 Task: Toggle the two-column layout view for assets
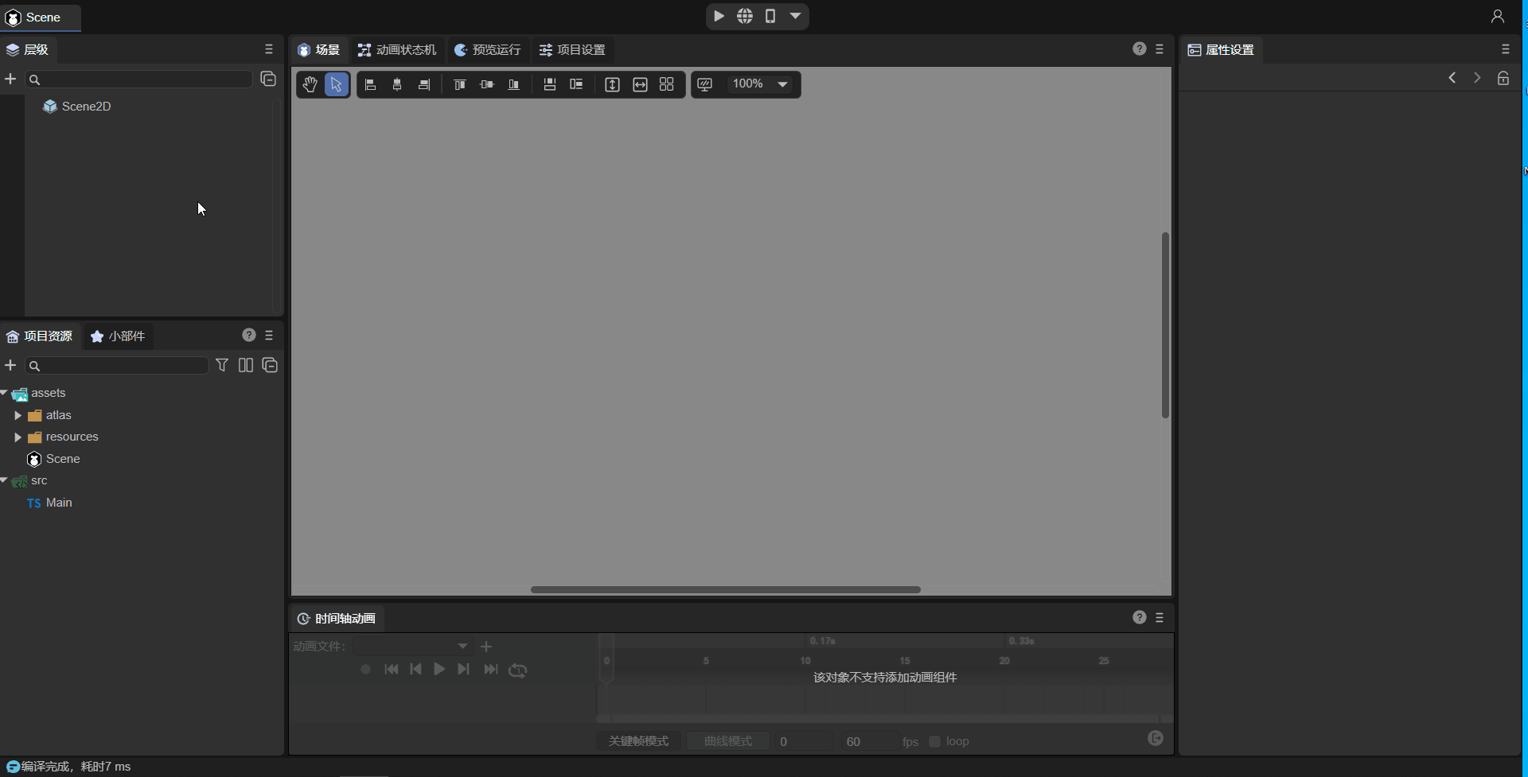pos(246,365)
